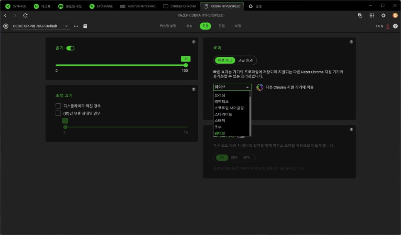Open the three-dots profile options menu

(76, 26)
